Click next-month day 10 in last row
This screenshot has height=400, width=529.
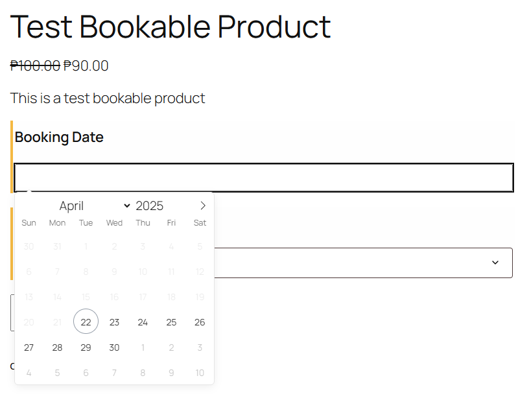(x=200, y=373)
